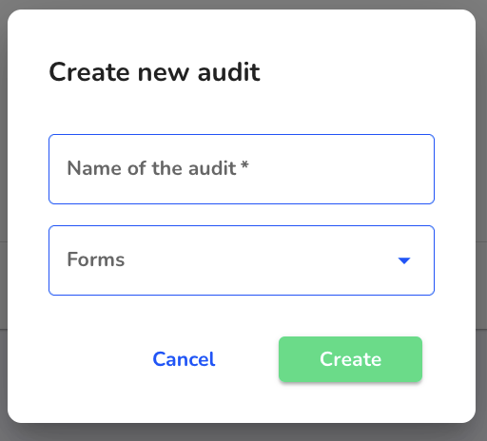Abort audit creation via Cancel text
Viewport: 487px width, 441px height.
[184, 359]
